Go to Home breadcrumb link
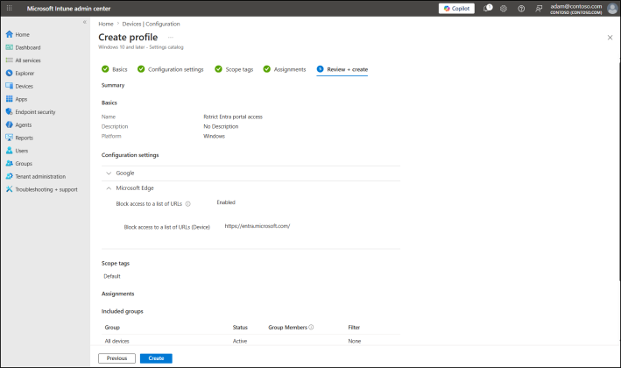621x368 pixels. click(x=106, y=24)
